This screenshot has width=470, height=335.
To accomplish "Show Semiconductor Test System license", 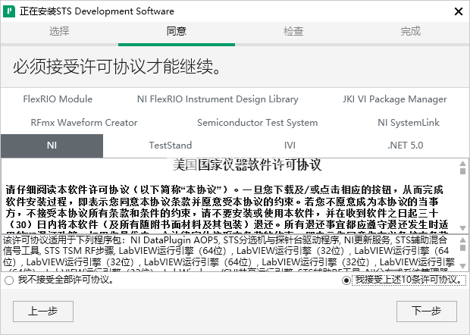I will (257, 123).
